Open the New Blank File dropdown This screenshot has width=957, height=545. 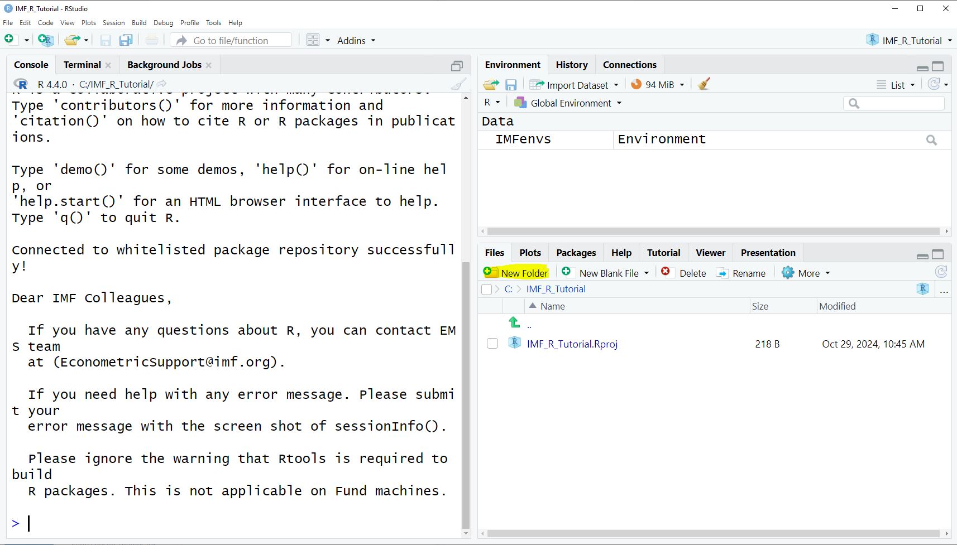click(647, 273)
